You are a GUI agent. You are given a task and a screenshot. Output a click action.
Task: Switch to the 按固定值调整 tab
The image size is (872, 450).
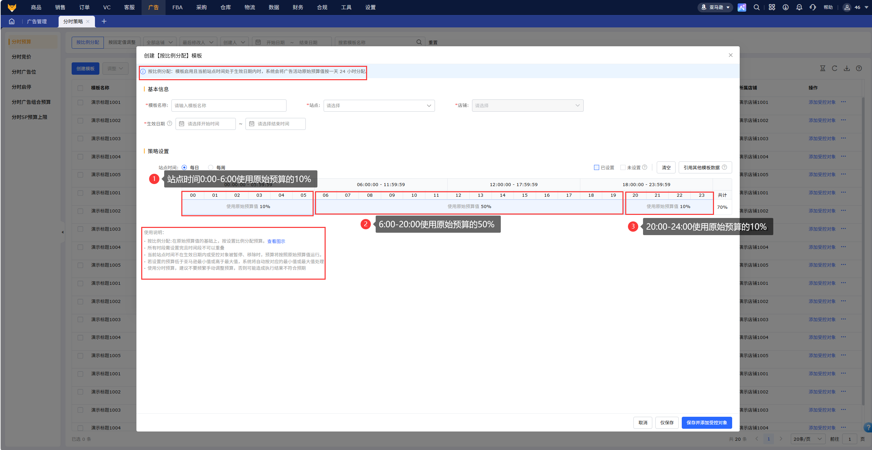tap(122, 42)
